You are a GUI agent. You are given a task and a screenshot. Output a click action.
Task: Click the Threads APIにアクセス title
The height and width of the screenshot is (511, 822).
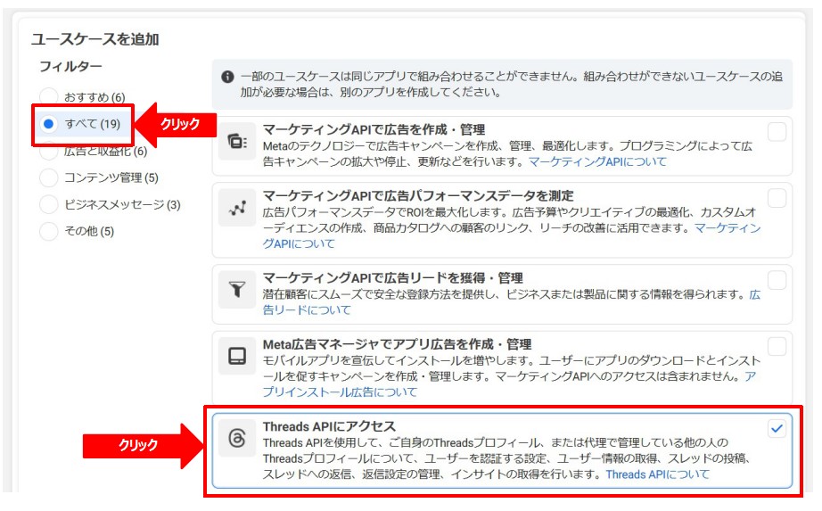pyautogui.click(x=329, y=426)
